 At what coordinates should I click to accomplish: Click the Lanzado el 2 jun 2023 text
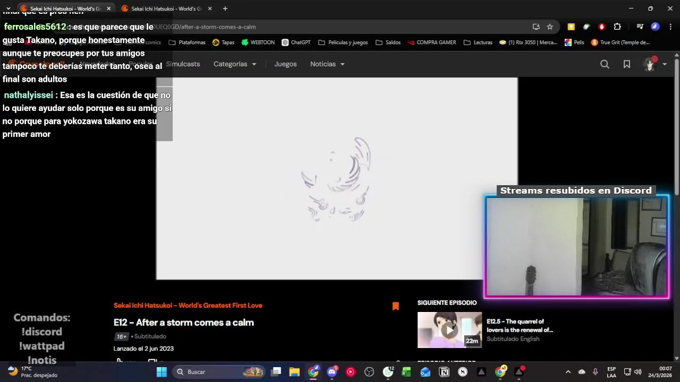point(143,349)
